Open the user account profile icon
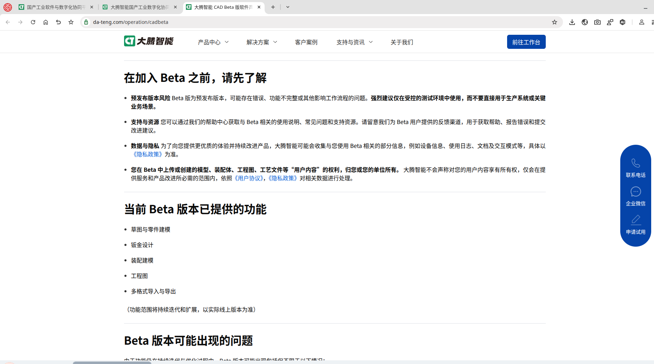The width and height of the screenshot is (654, 364). [x=642, y=22]
